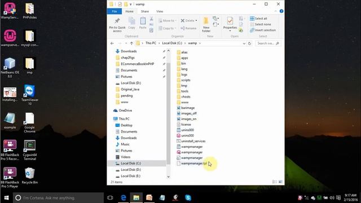The height and width of the screenshot is (203, 361).
Task: Click Invert selection in ribbon
Action: 263,30
